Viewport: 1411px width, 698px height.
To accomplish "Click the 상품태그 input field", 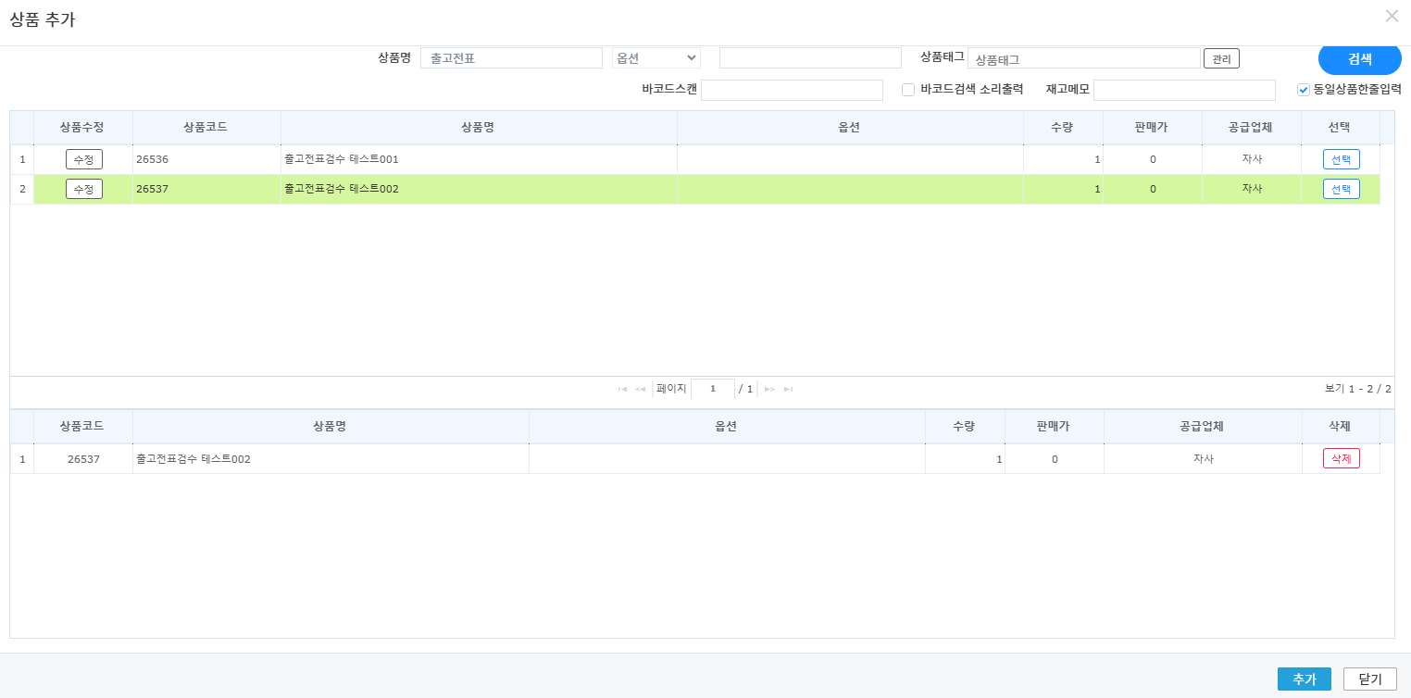I will [x=1083, y=58].
